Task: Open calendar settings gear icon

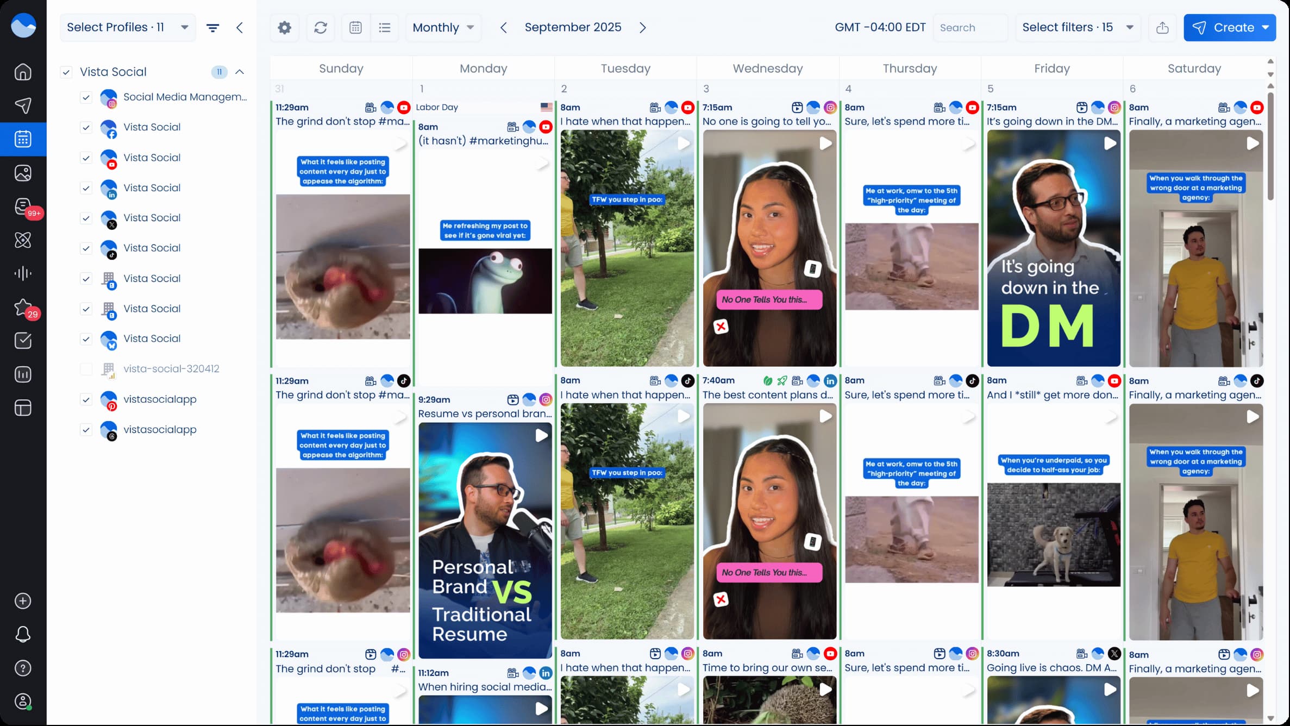Action: (284, 28)
